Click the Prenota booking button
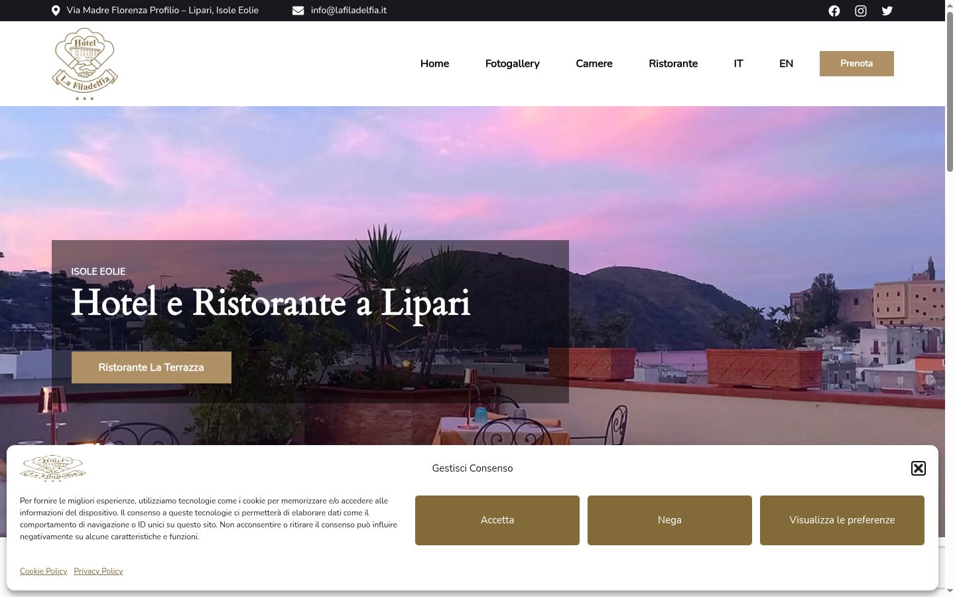Viewport: 955px width, 597px height. point(857,64)
